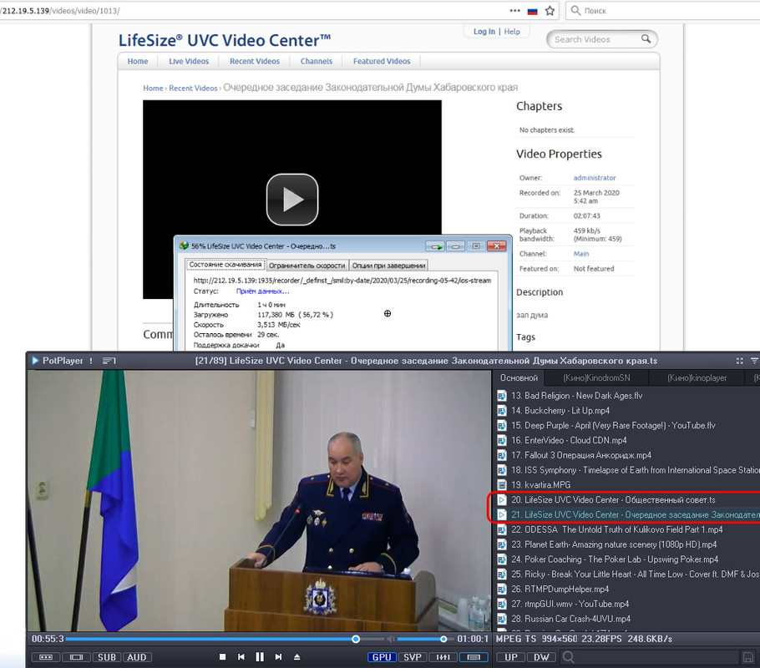760x668 pixels.
Task: Move playlist item up with UP button
Action: (x=511, y=657)
